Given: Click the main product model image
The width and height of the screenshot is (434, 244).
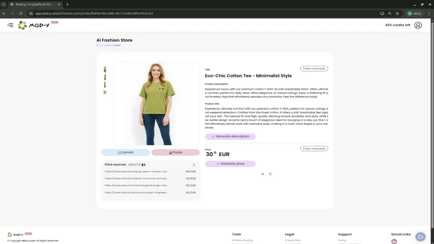Looking at the screenshot, I should pyautogui.click(x=157, y=103).
